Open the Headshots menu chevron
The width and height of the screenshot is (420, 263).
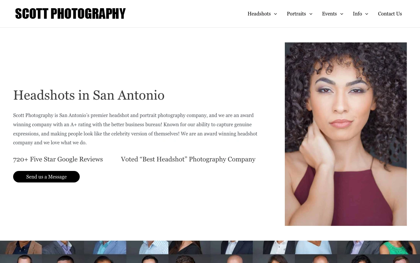pos(275,14)
